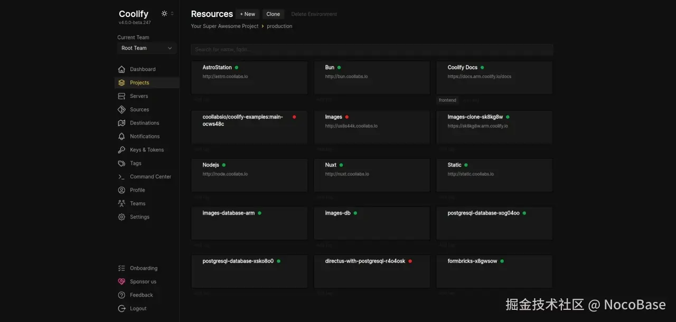The width and height of the screenshot is (676, 322).
Task: Click the Settings gear icon
Action: point(121,217)
